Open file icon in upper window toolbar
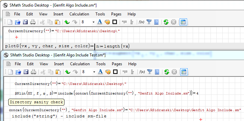Image resolution: width=244 pixels, height=121 pixels. pyautogui.click(x=17, y=22)
